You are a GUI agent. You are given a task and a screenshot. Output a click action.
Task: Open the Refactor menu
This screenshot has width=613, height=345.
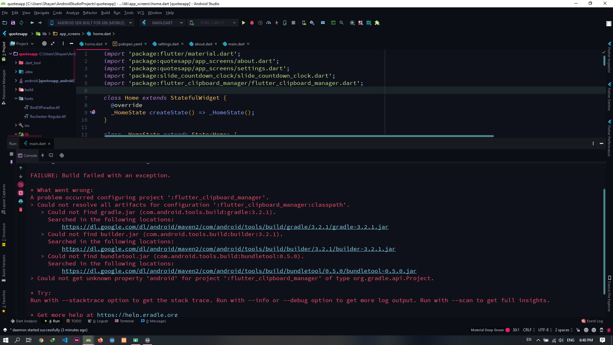(90, 13)
